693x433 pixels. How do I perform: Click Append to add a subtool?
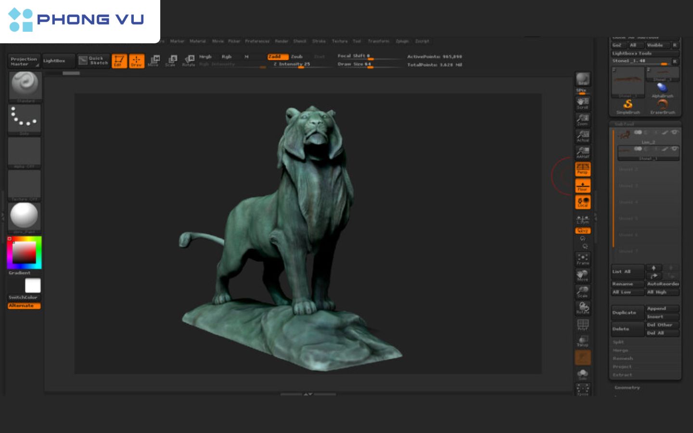[x=662, y=308]
